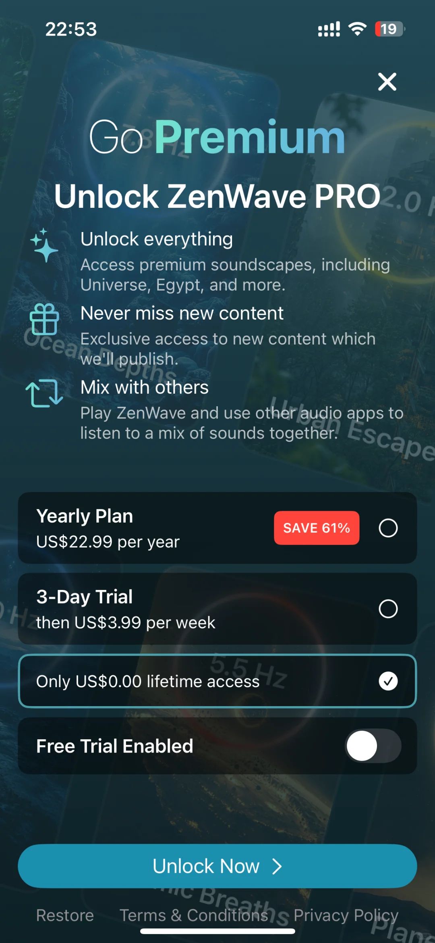Tap the Wi-Fi status icon
The width and height of the screenshot is (435, 943).
357,29
